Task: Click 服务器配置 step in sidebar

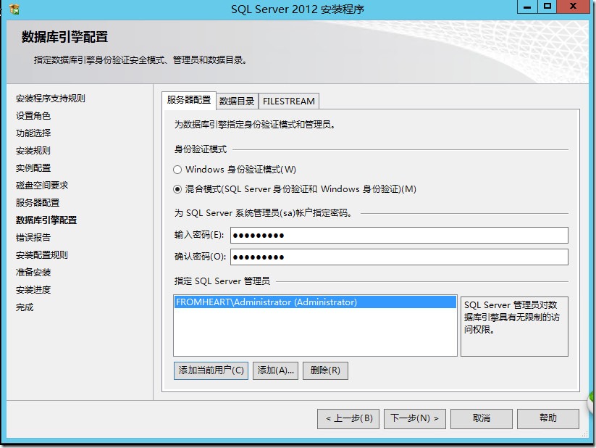Action: coord(38,203)
